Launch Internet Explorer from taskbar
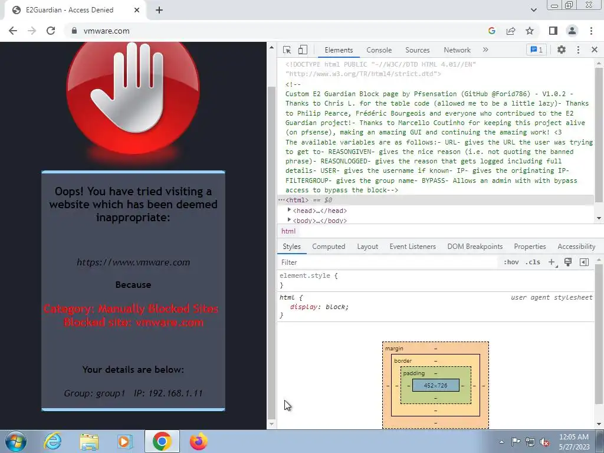The image size is (604, 453). click(x=52, y=441)
